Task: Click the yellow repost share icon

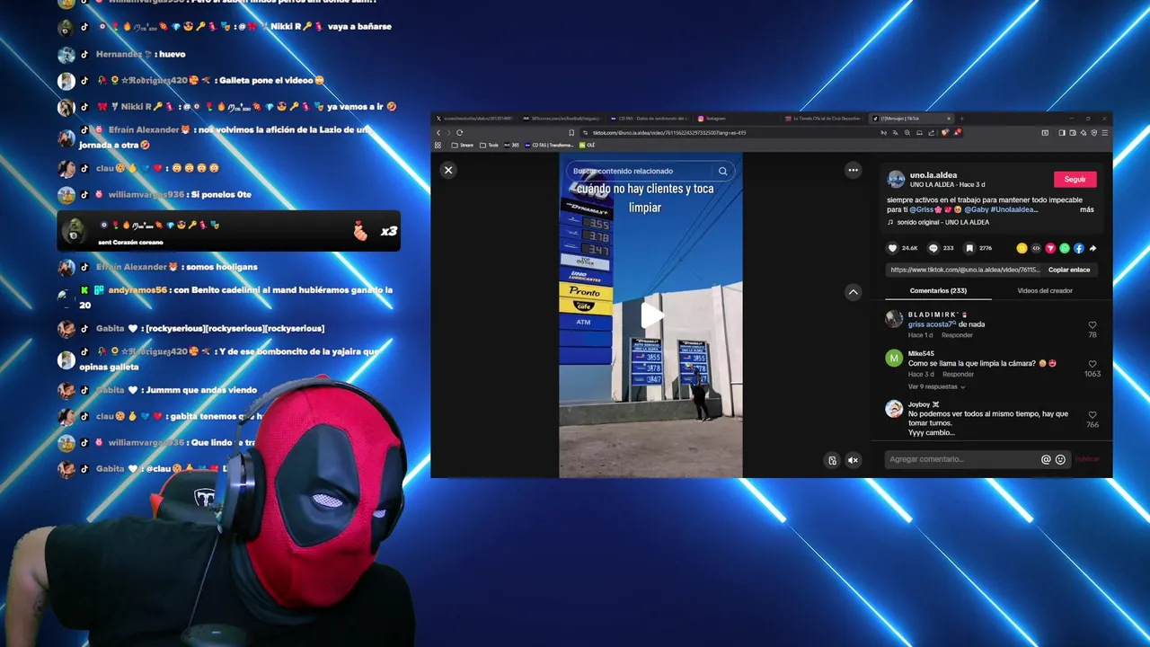Action: [x=1022, y=248]
